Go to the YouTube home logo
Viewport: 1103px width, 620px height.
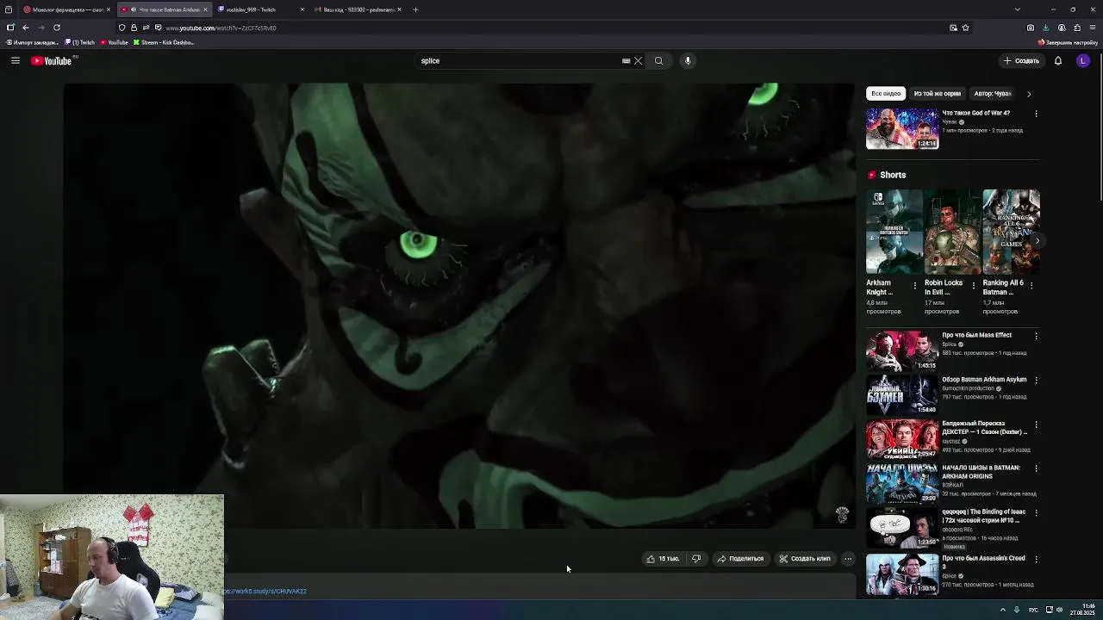[x=53, y=60]
